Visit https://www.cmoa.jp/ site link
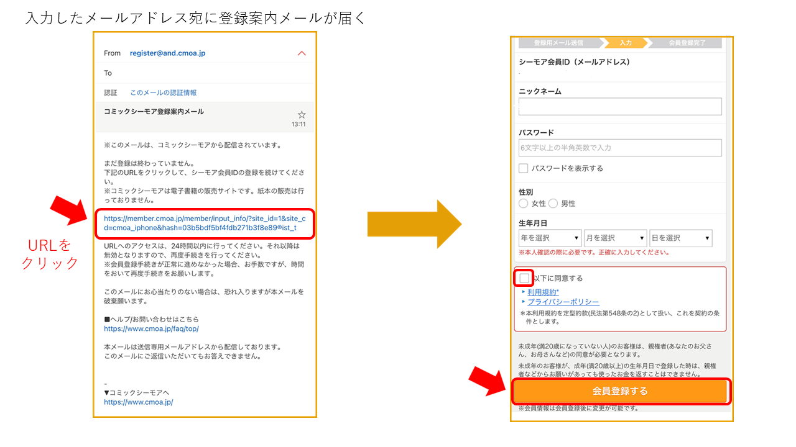The image size is (796, 447). pyautogui.click(x=138, y=402)
